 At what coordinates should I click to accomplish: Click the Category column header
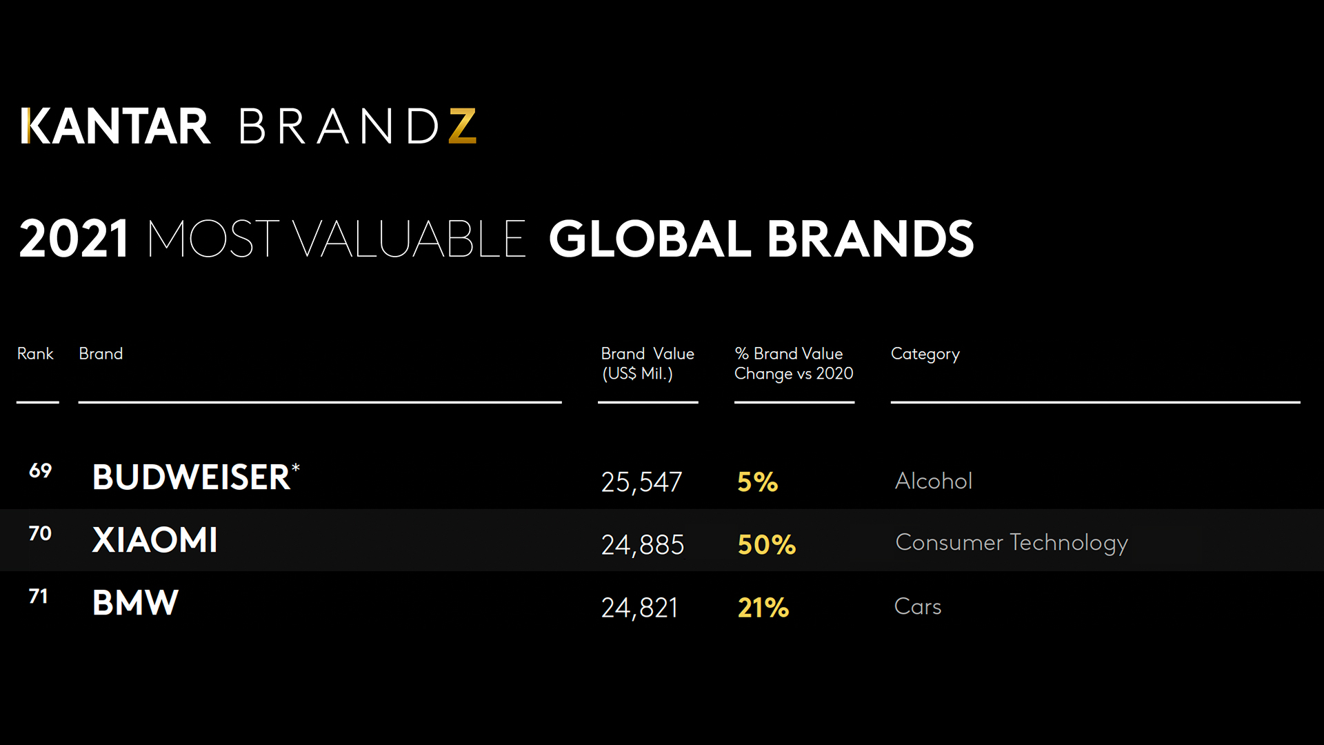pos(925,354)
